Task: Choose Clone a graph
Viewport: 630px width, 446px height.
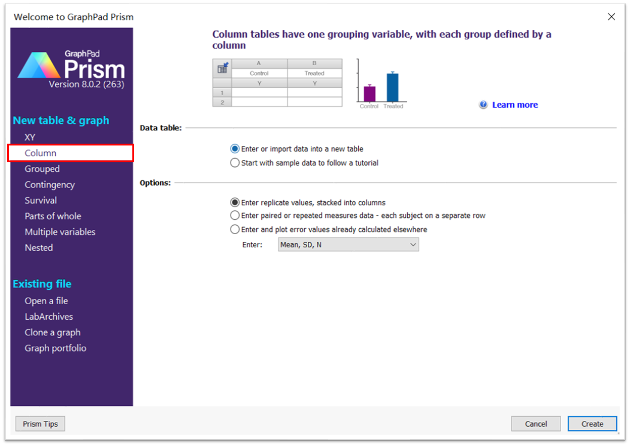Action: tap(53, 333)
